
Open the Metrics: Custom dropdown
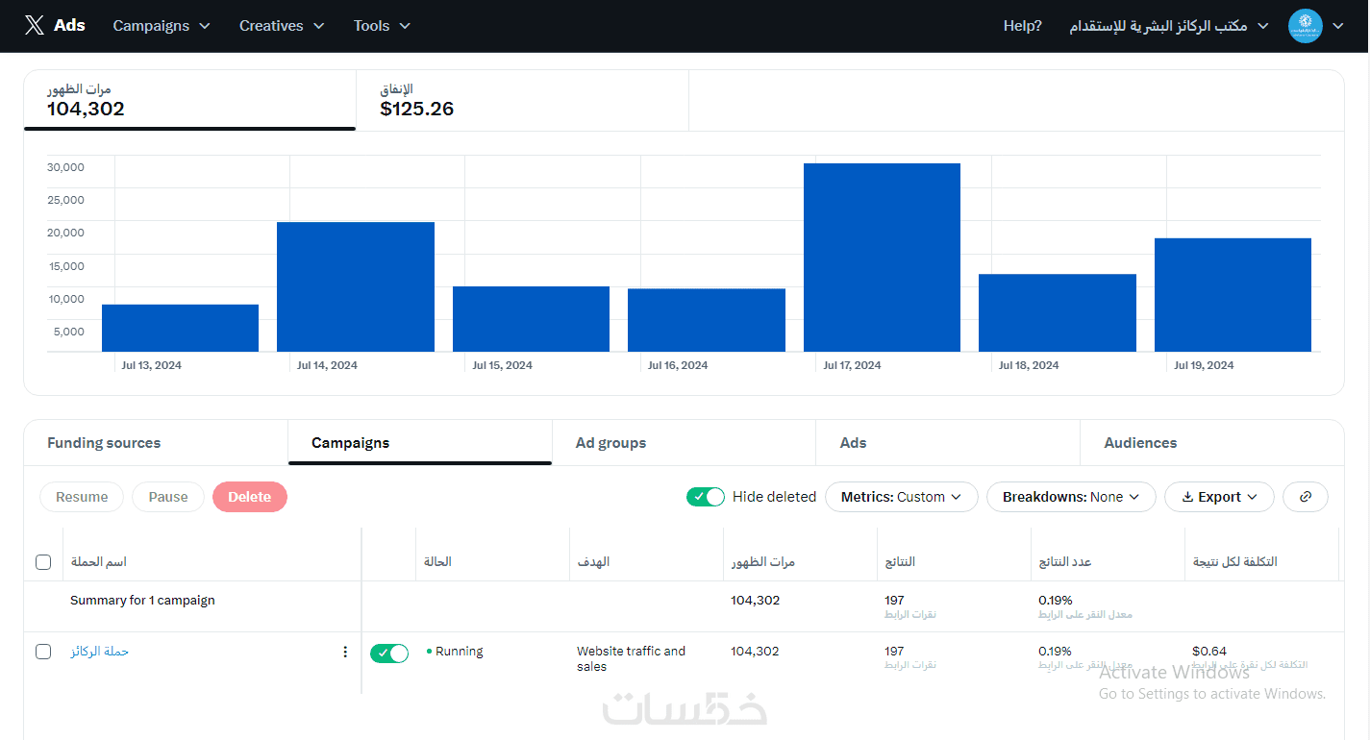coord(902,497)
